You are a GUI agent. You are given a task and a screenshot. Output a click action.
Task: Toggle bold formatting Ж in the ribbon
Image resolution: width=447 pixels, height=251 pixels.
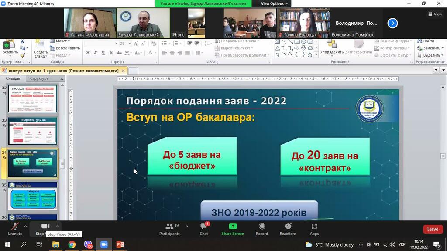88,53
